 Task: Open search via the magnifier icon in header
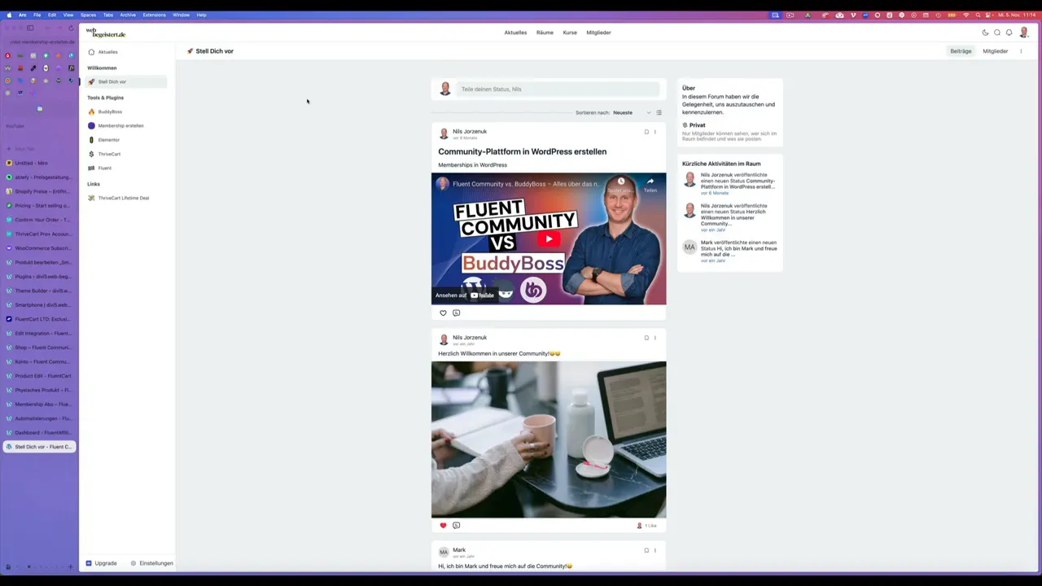997,33
